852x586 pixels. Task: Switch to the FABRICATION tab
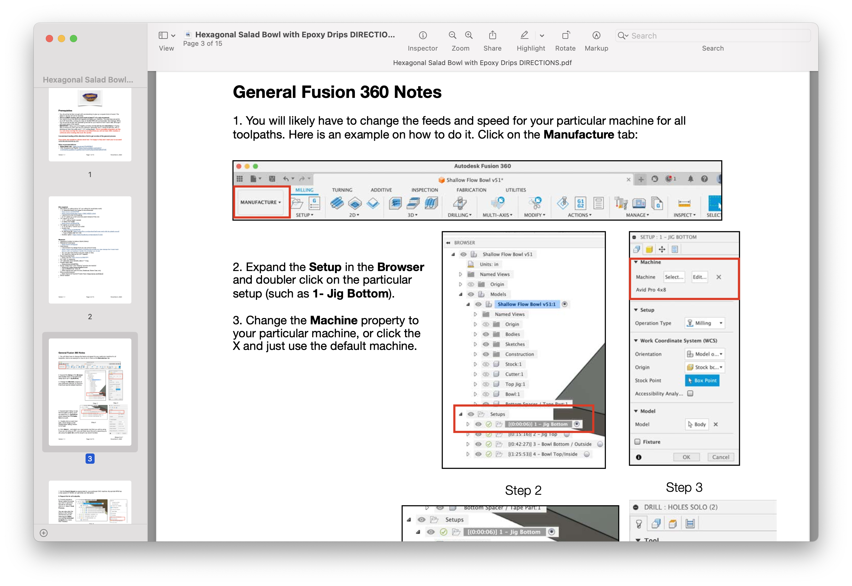471,190
